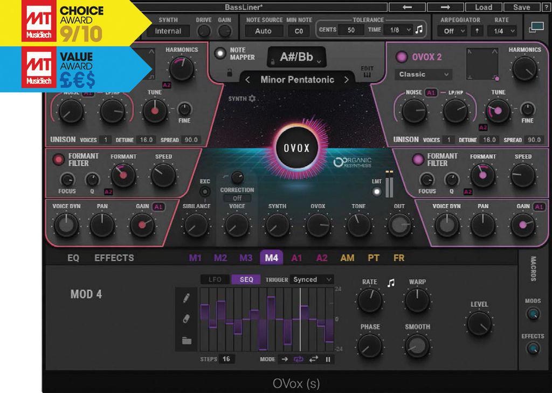Open the help question mark button
552x393 pixels.
(546, 7)
